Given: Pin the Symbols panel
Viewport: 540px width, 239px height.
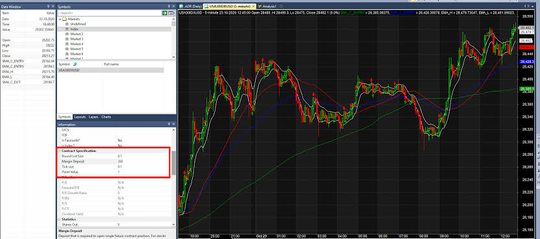Looking at the screenshot, I should (169, 6).
